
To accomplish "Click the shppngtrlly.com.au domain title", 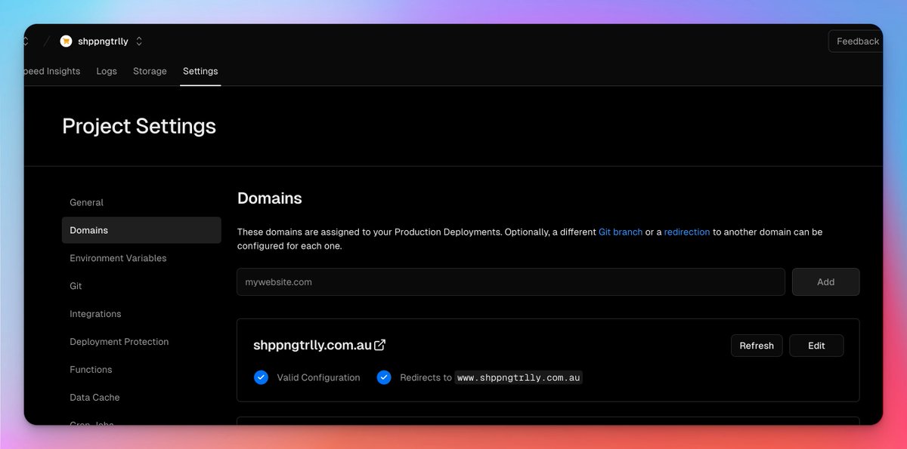I will coord(312,345).
